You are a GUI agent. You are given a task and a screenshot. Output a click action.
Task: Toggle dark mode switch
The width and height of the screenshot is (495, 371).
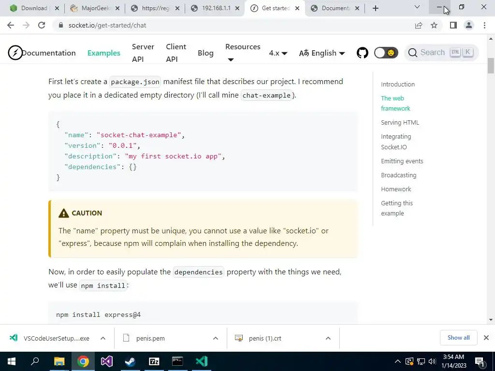click(x=386, y=53)
